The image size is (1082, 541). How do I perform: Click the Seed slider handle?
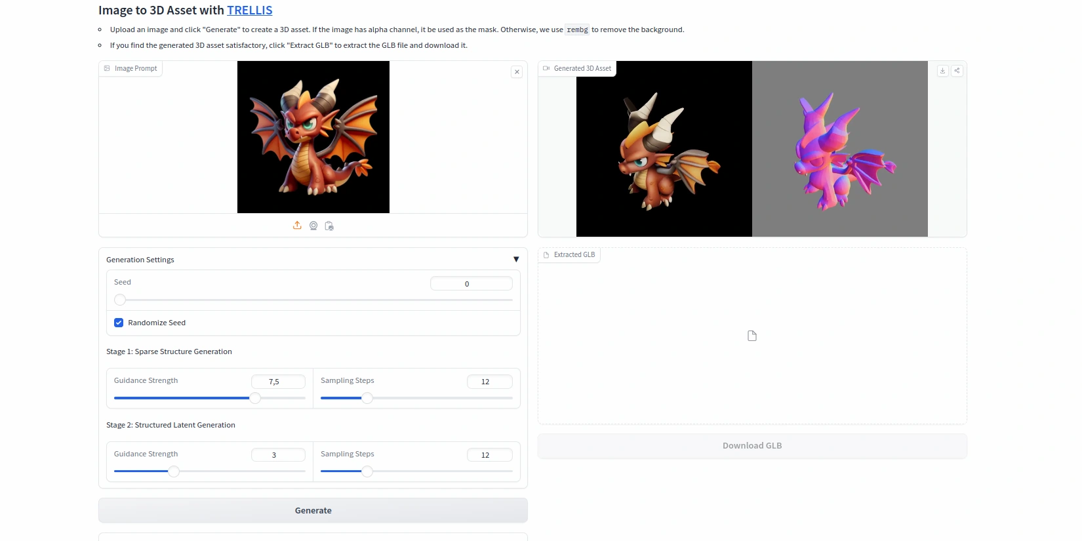[x=120, y=300]
